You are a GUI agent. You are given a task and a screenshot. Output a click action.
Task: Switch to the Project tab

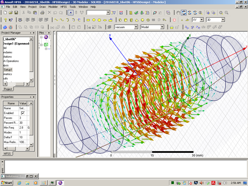click(8, 89)
